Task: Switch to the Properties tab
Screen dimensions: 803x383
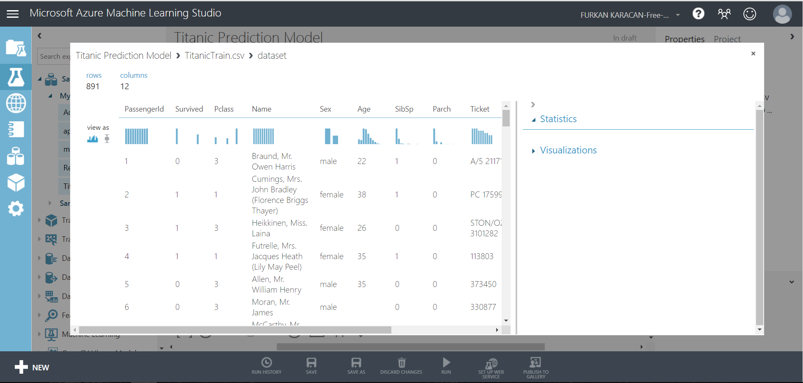Action: point(684,38)
